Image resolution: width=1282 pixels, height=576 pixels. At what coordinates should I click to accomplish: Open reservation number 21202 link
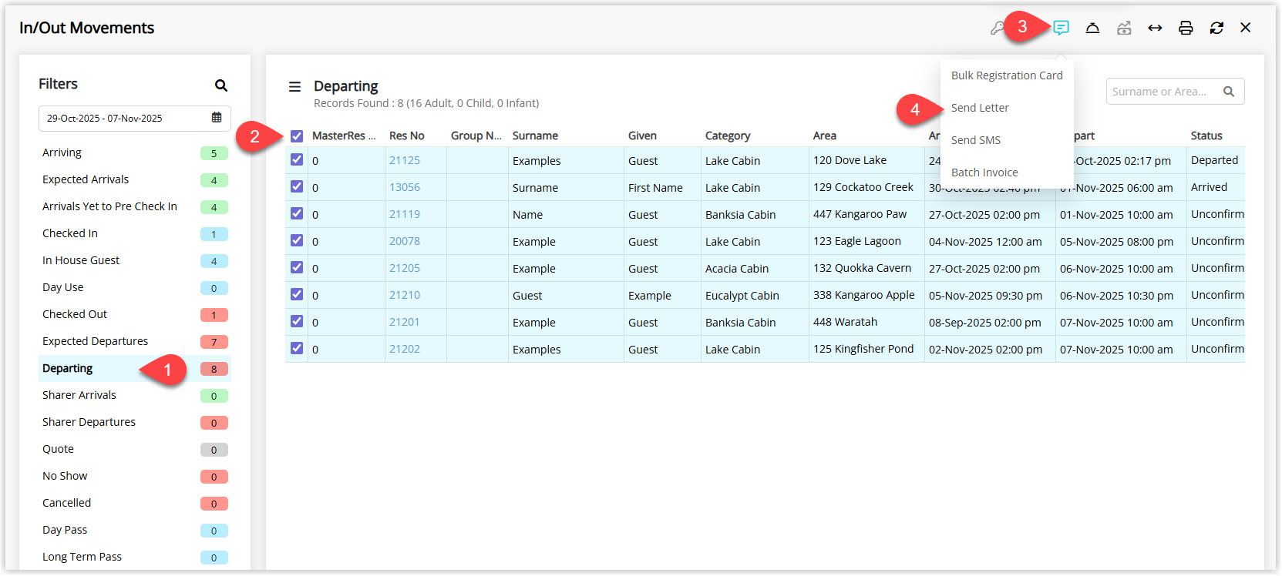(x=405, y=349)
